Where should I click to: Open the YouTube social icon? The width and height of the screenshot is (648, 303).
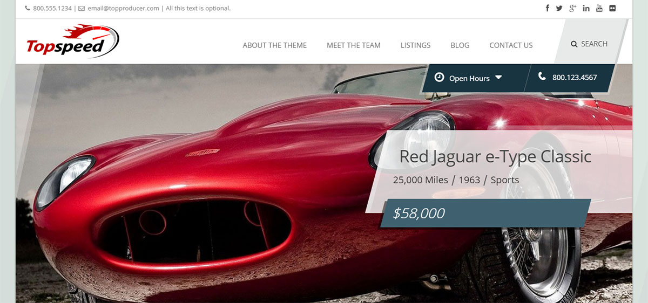[599, 8]
